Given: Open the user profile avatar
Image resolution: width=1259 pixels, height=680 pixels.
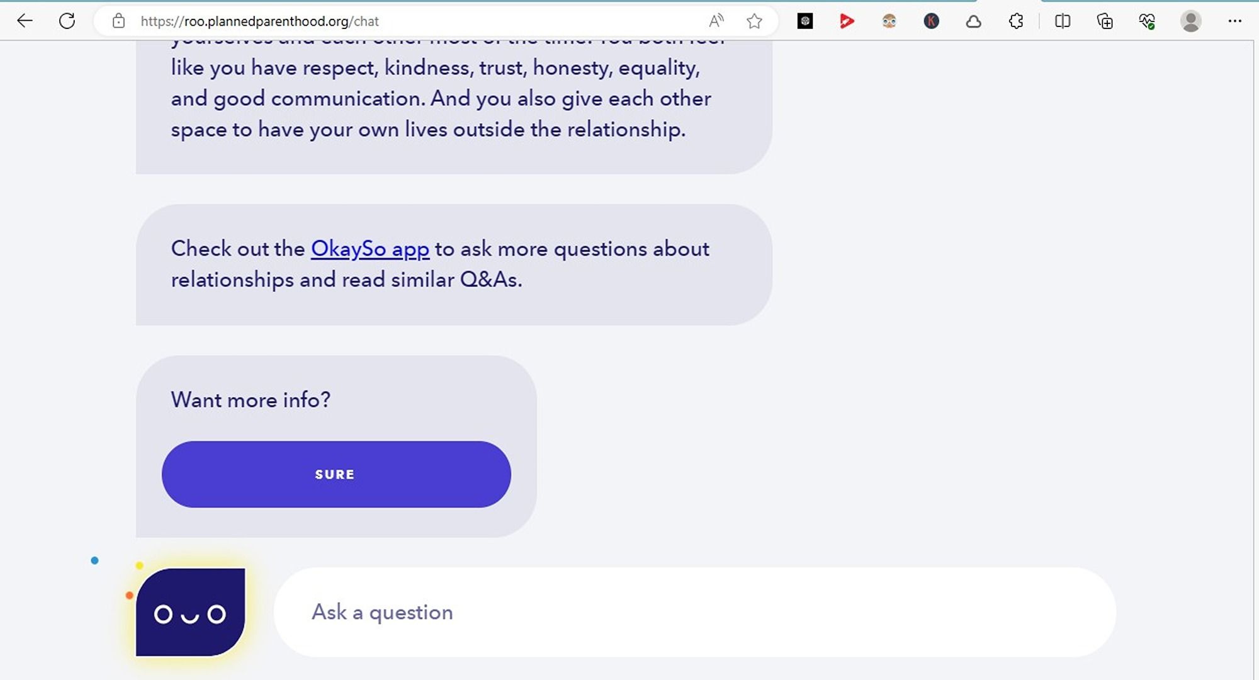Looking at the screenshot, I should pos(1190,21).
